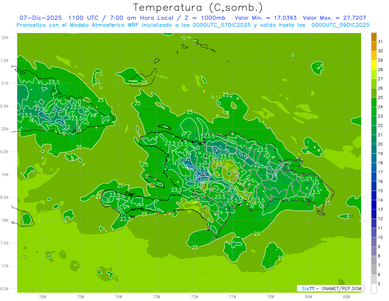Click longitude label '74W'

click(x=119, y=297)
